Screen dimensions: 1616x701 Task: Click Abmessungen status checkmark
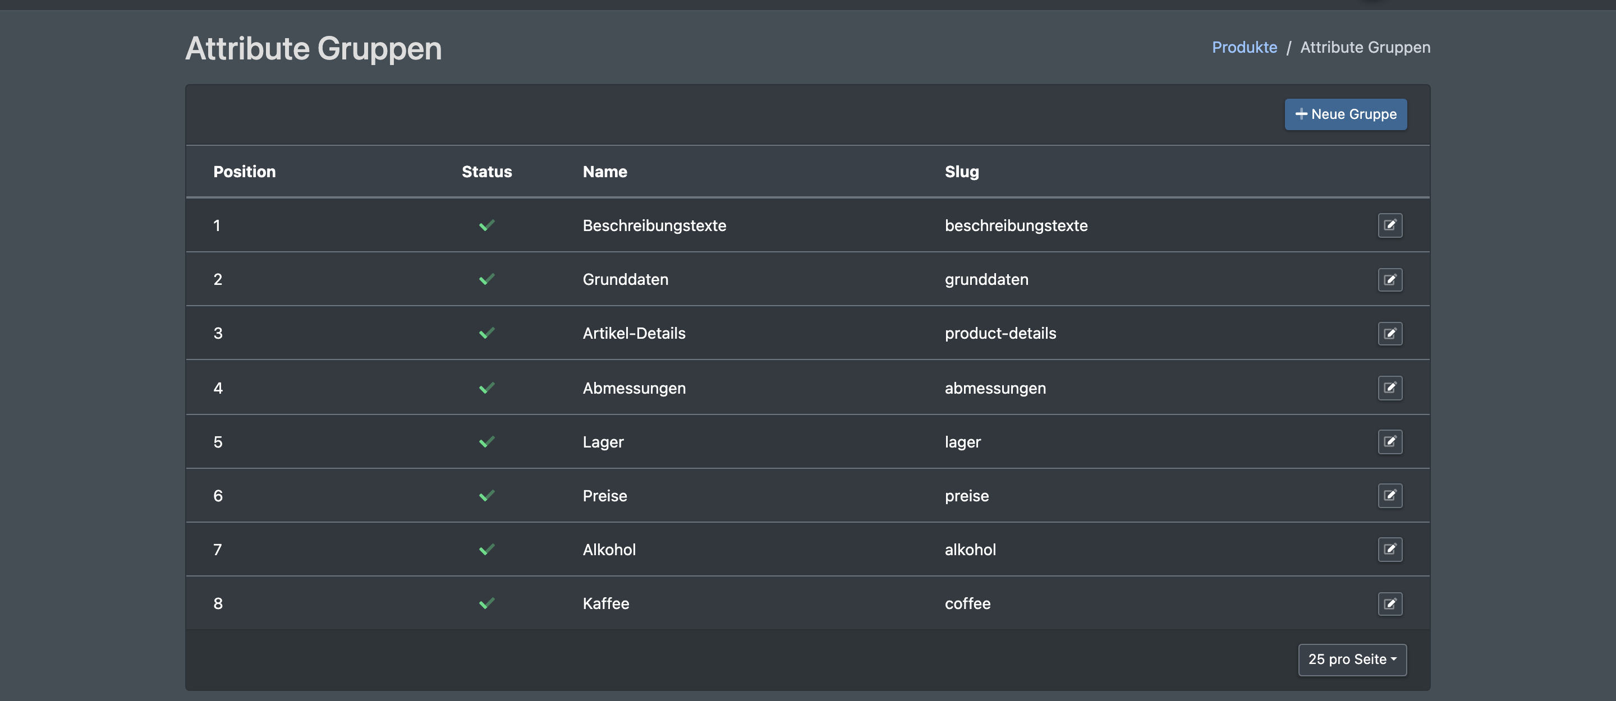click(x=487, y=388)
